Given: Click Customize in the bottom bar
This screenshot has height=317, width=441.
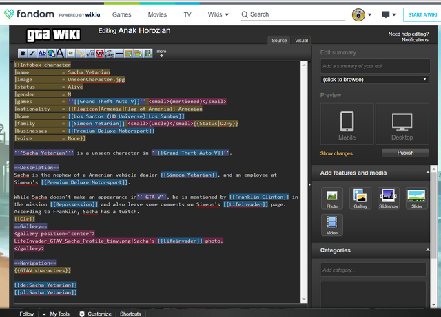Looking at the screenshot, I should 95,314.
